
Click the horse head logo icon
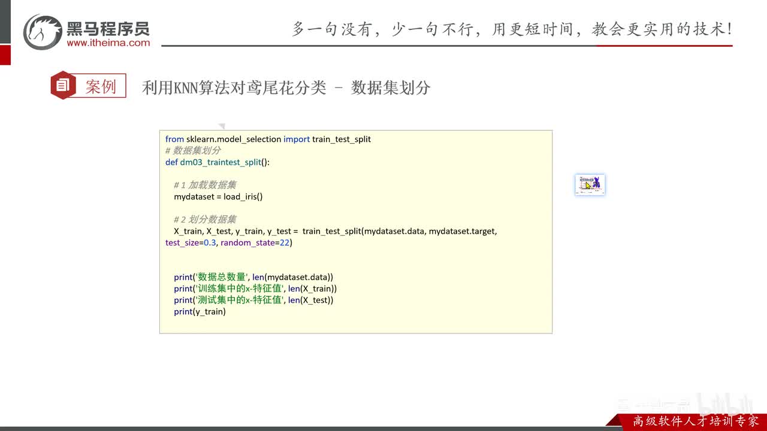(43, 32)
